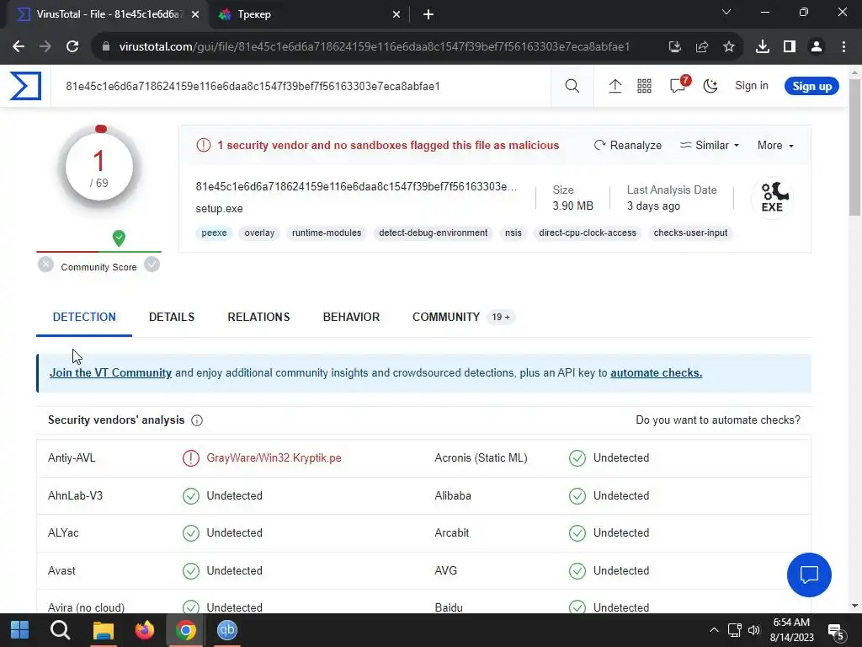
Task: Click Antiy-AVL red alert icon
Action: [191, 458]
